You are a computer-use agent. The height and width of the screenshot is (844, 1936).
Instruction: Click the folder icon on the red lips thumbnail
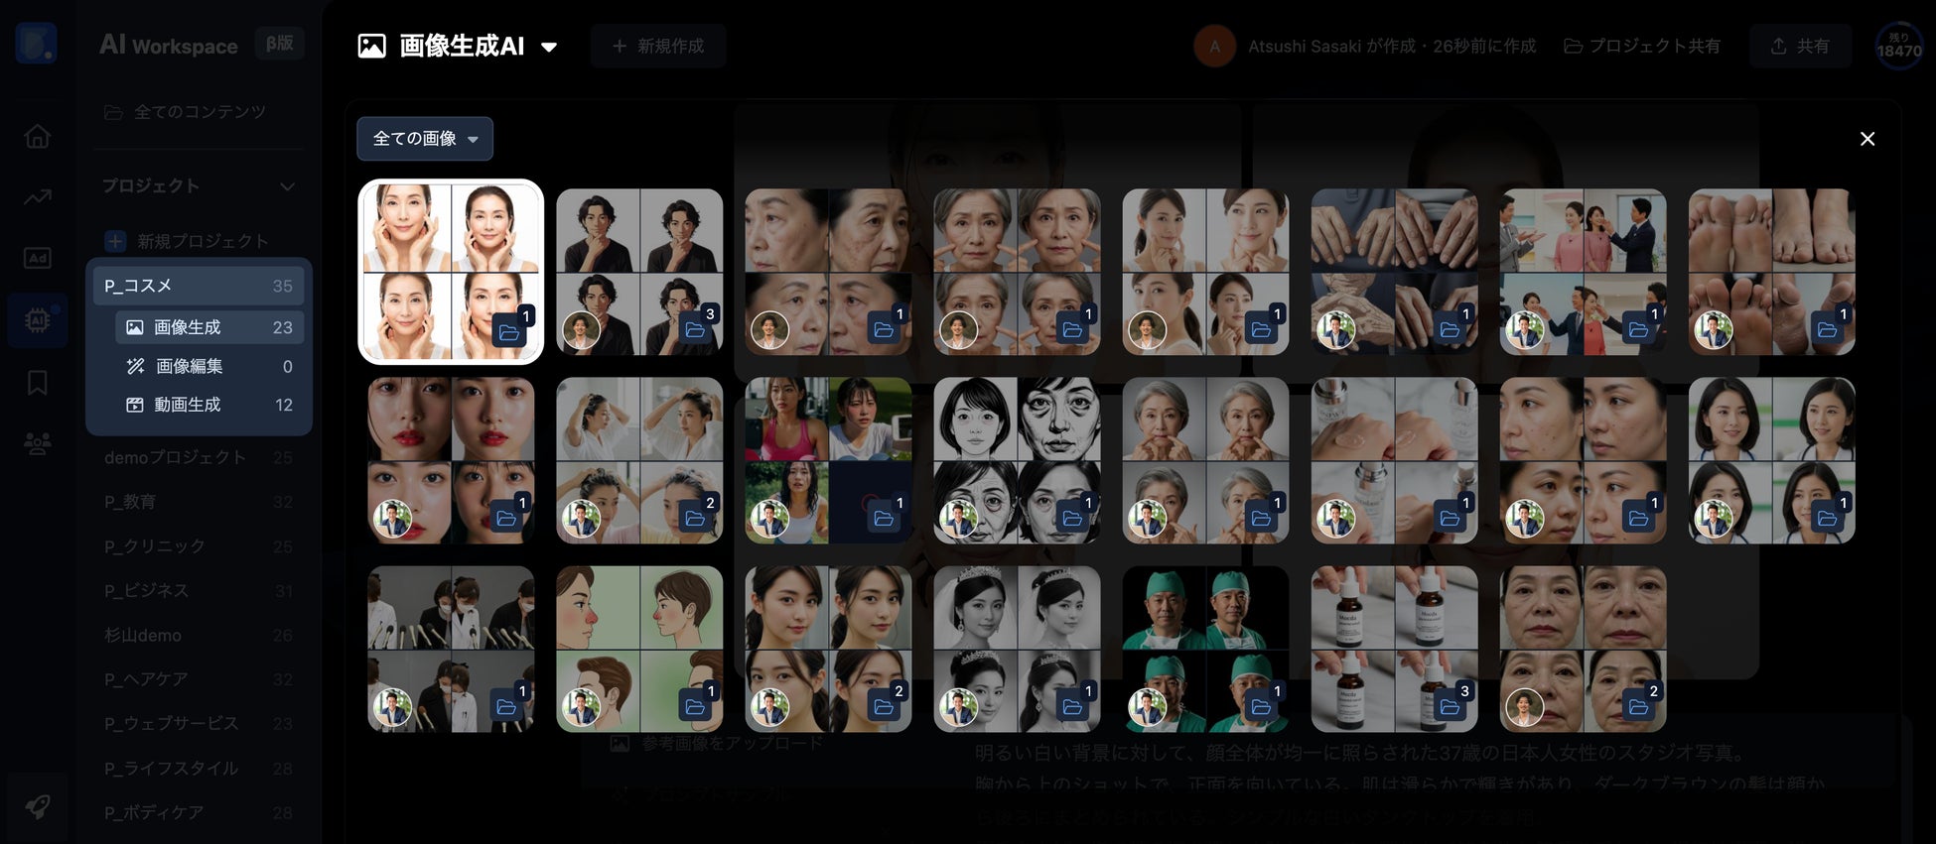506,518
